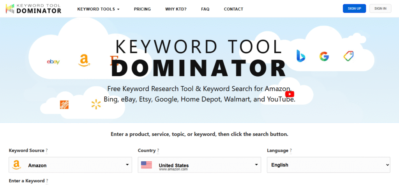Go to the Pricing page
399x187 pixels.
coord(142,9)
